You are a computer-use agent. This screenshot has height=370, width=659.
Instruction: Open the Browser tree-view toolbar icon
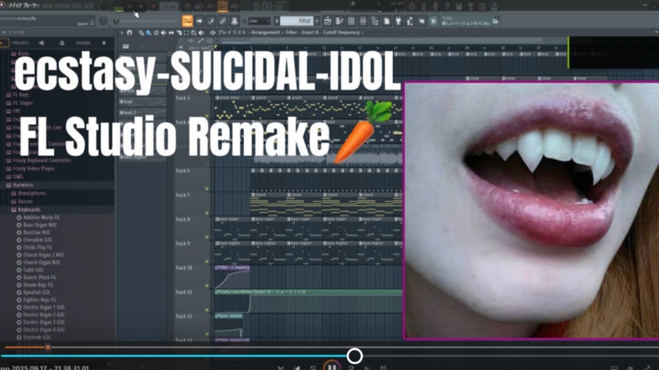[x=375, y=21]
